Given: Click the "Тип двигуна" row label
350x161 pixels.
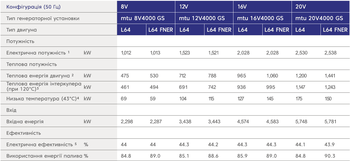Looking at the screenshot, I should pos(22,30).
